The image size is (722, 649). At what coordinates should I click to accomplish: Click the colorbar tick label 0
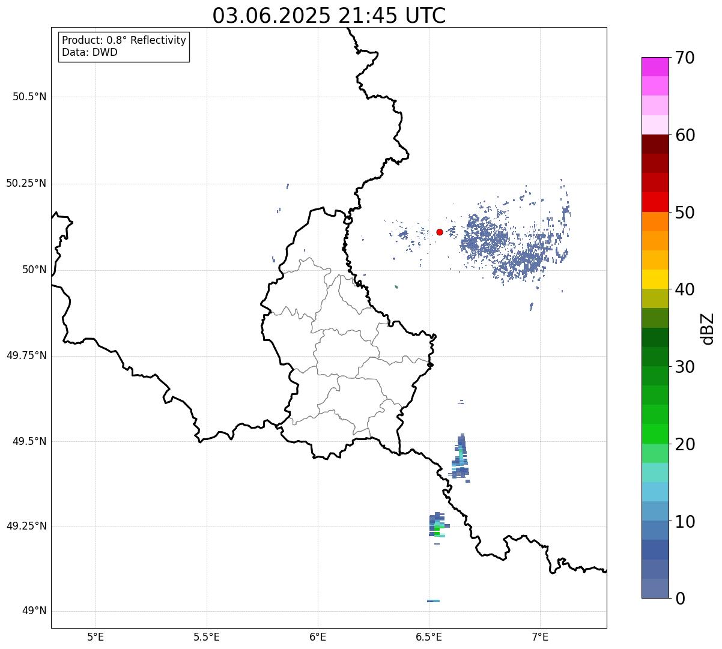[680, 599]
